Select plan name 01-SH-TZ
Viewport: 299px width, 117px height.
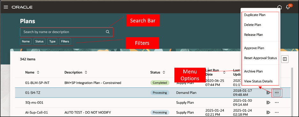point(33,93)
